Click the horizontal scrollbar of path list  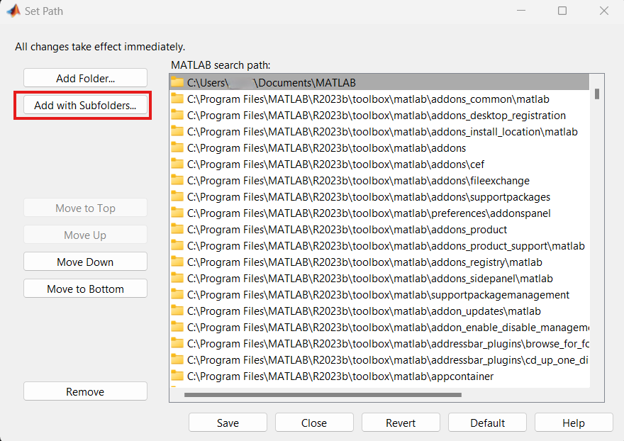(x=323, y=395)
